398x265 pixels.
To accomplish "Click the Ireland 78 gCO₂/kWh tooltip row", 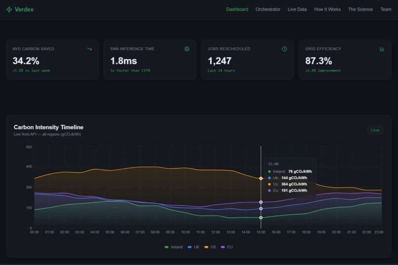I will [x=290, y=172].
